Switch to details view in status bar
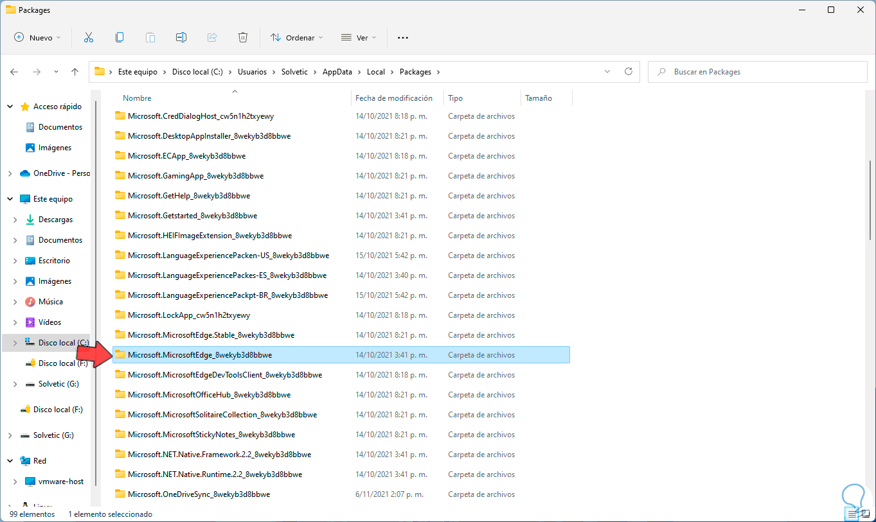876x522 pixels. point(852,514)
